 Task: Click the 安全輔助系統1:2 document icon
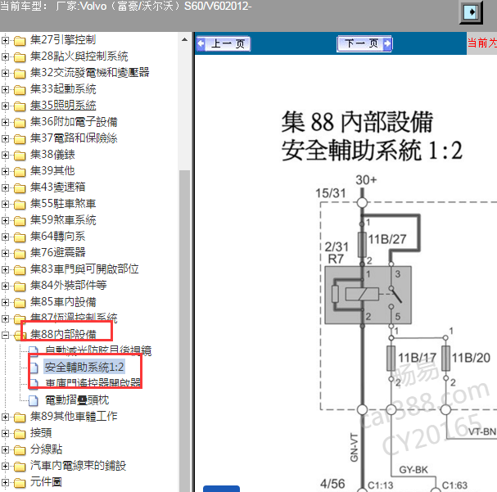[x=34, y=368]
